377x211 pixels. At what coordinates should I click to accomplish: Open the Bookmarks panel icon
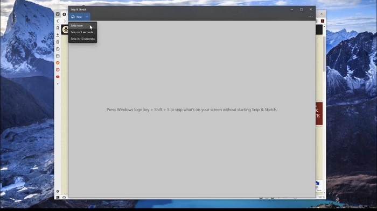click(x=58, y=28)
